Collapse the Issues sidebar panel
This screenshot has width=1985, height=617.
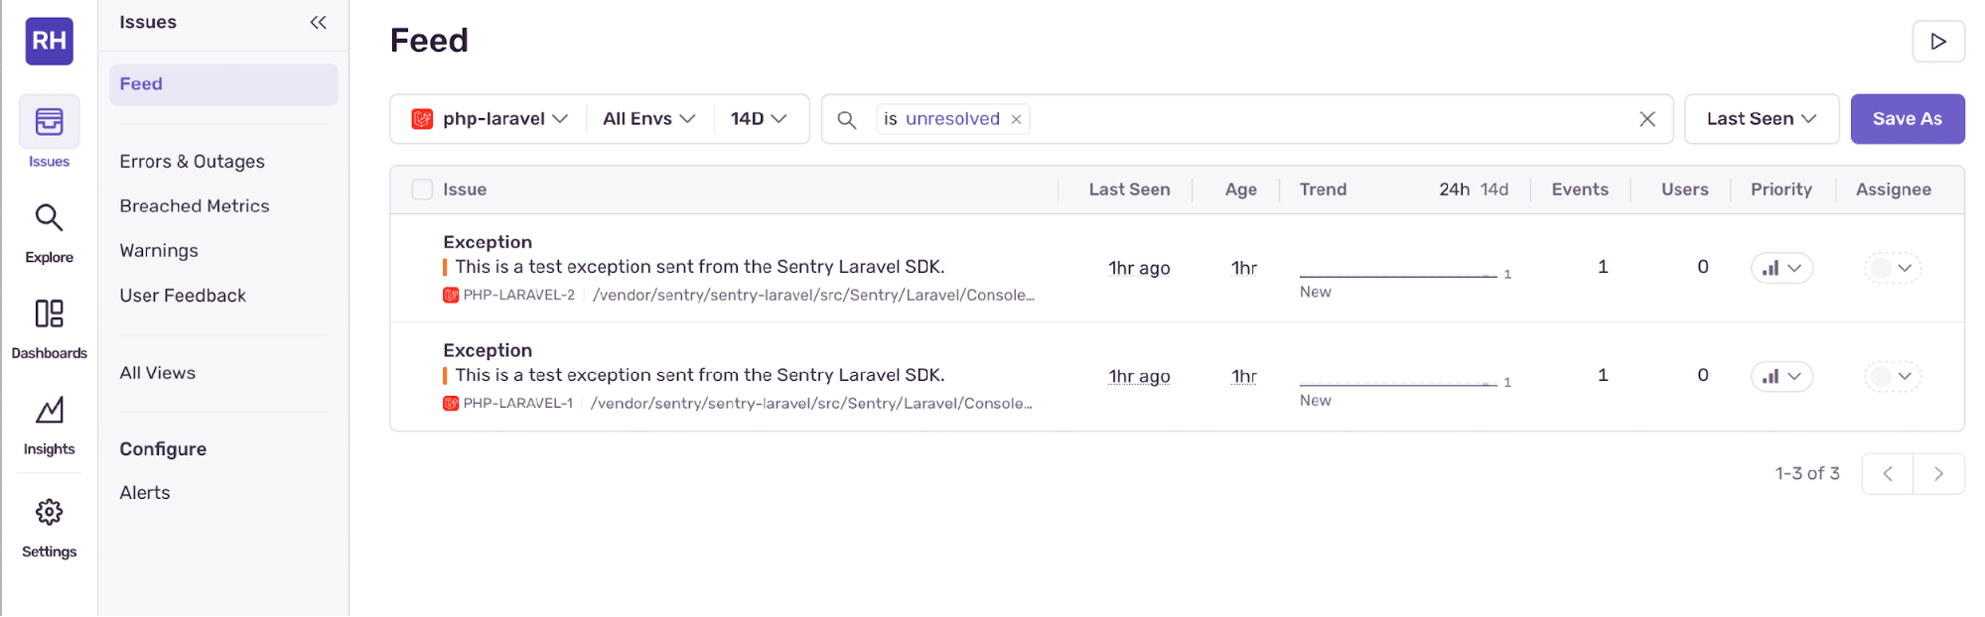318,22
